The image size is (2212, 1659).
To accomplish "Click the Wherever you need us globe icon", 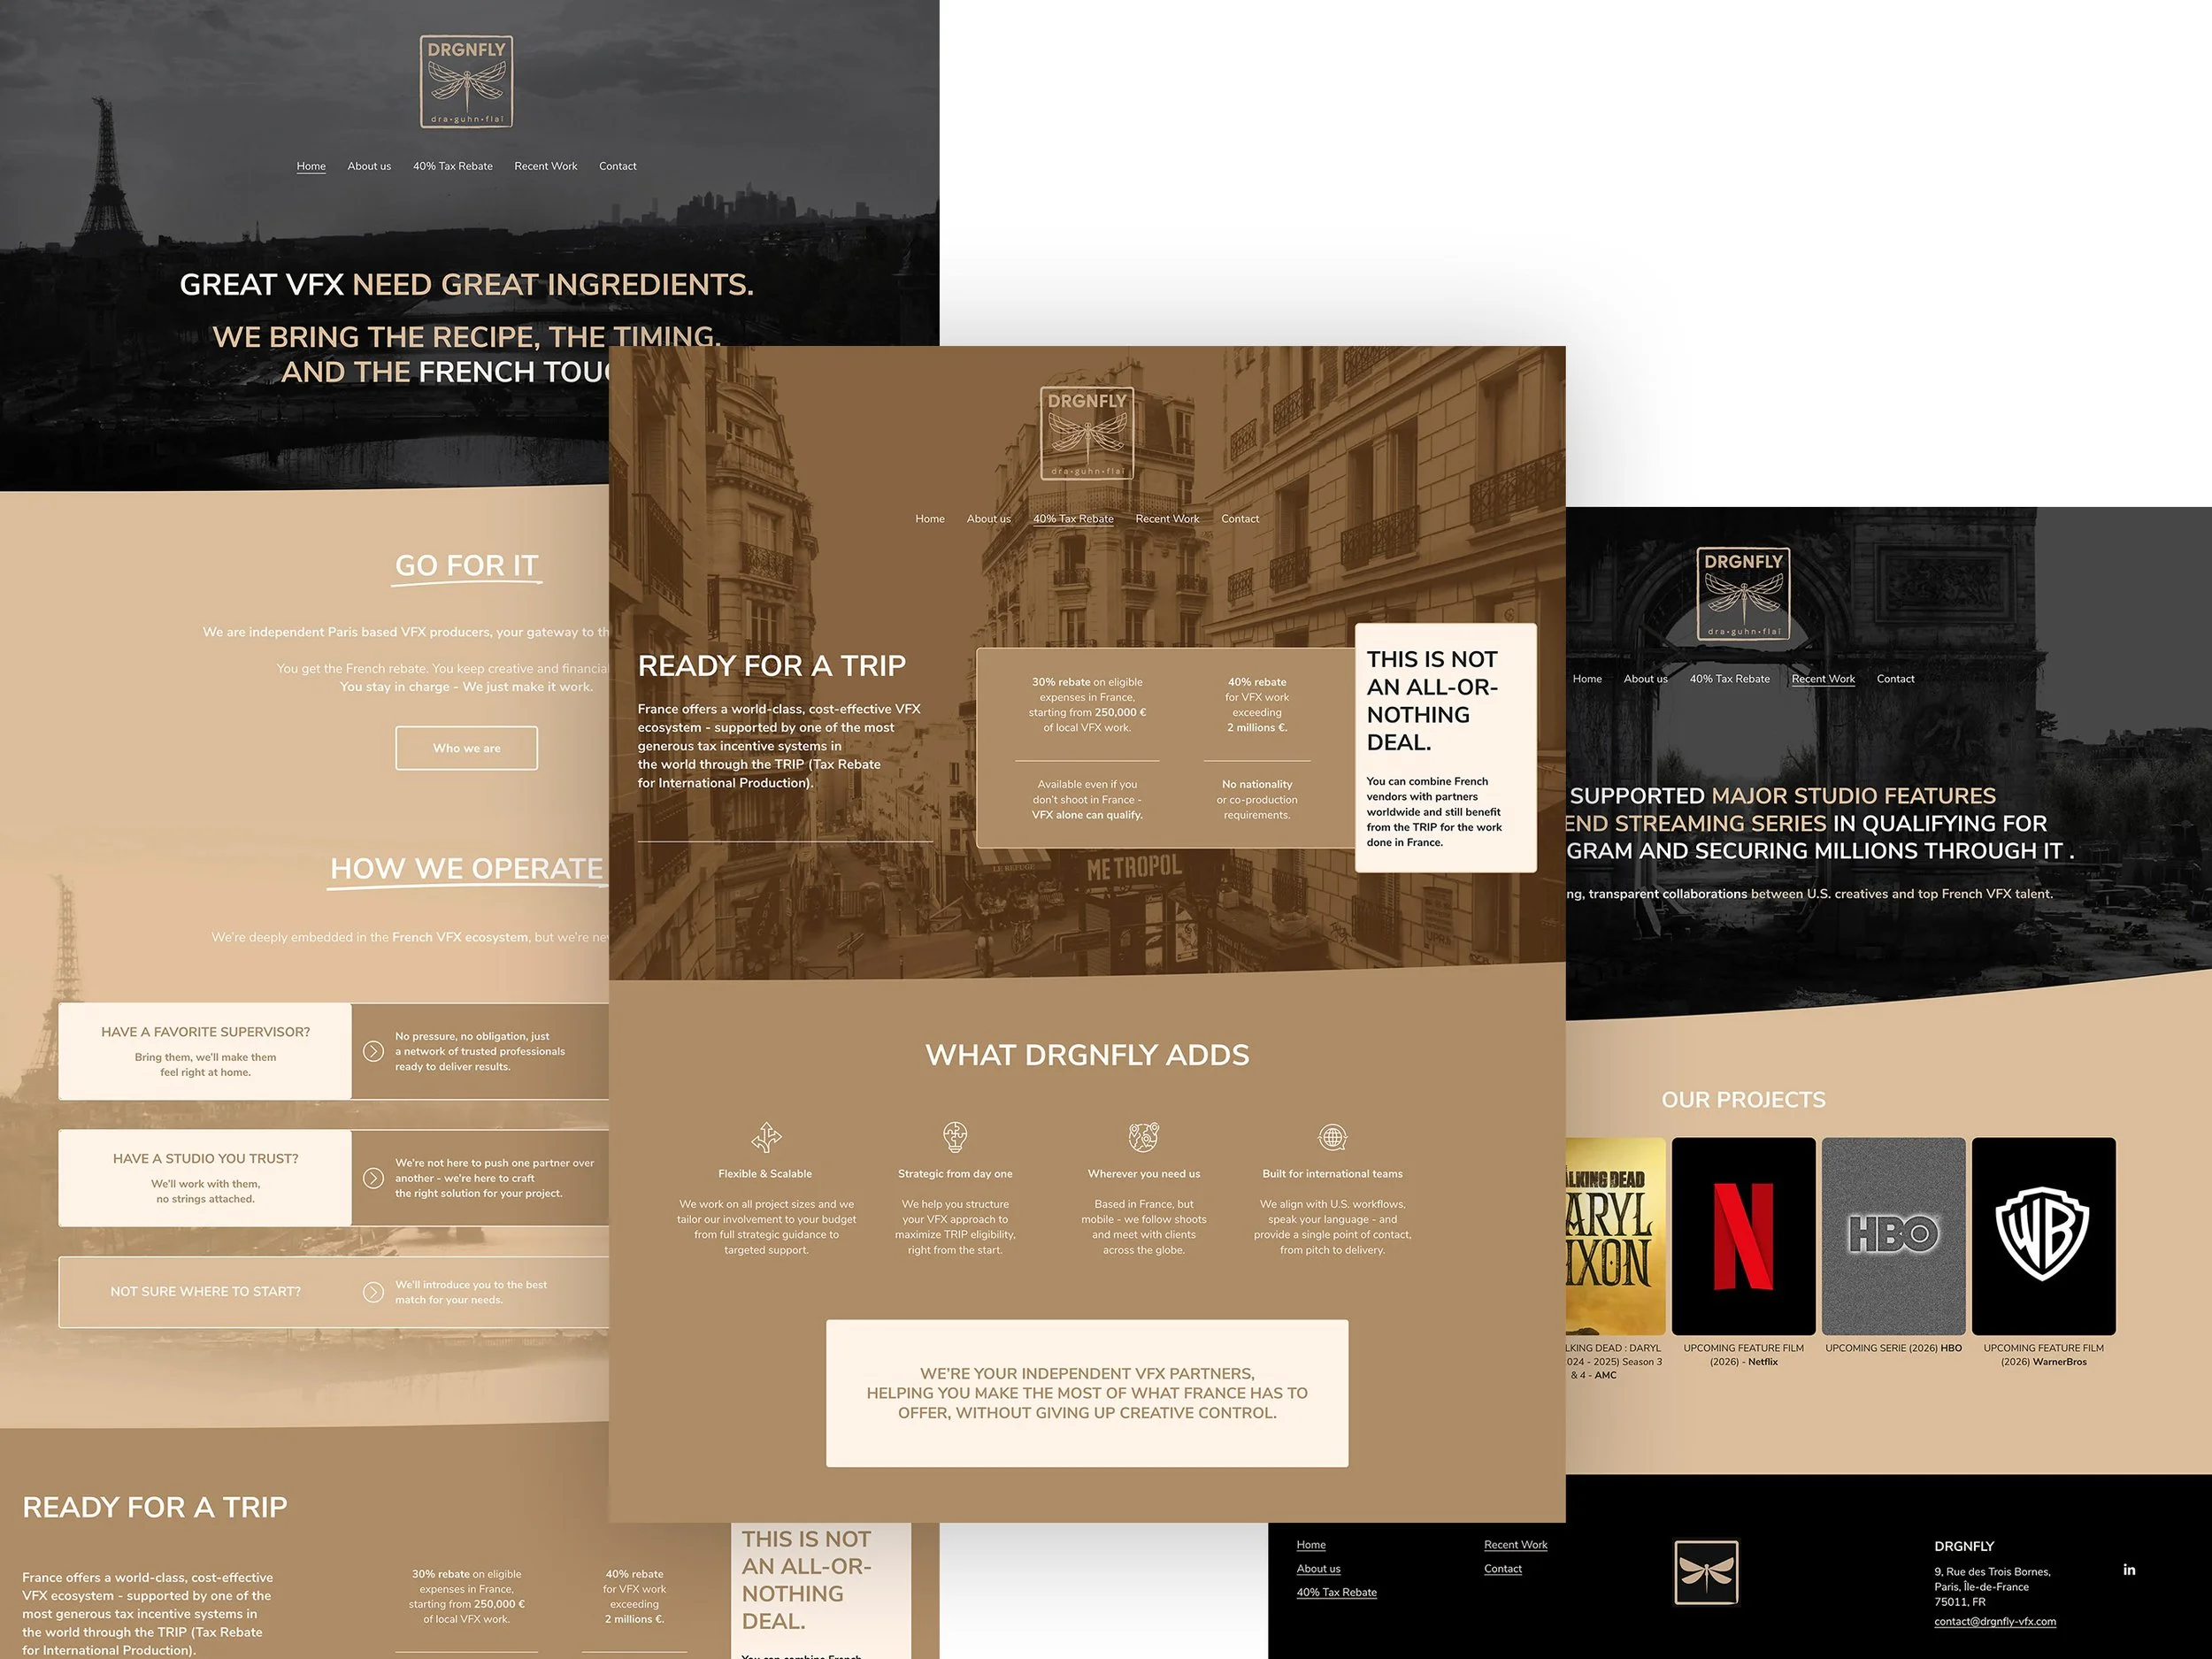I will click(x=1143, y=1137).
